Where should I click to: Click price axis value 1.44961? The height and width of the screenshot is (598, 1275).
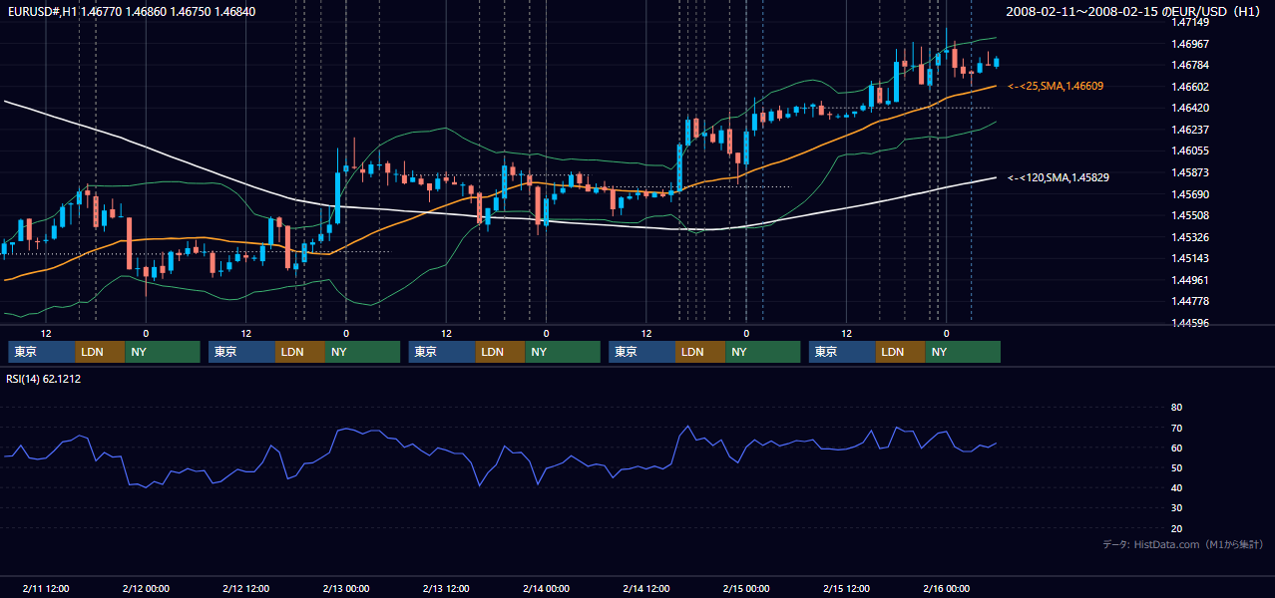click(1190, 280)
